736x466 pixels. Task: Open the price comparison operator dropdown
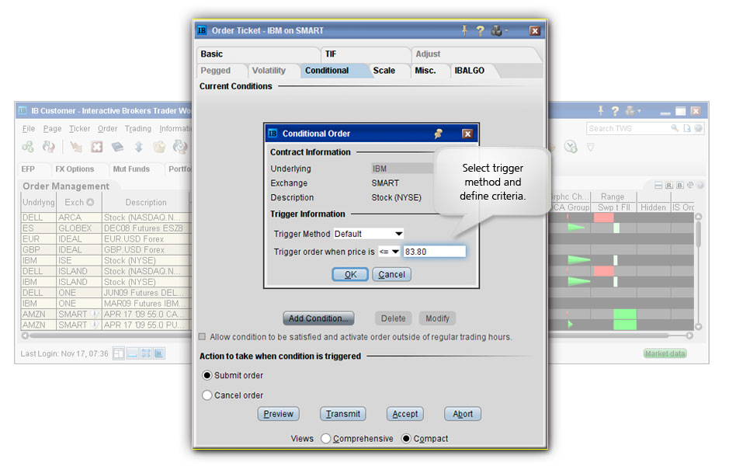tap(389, 252)
